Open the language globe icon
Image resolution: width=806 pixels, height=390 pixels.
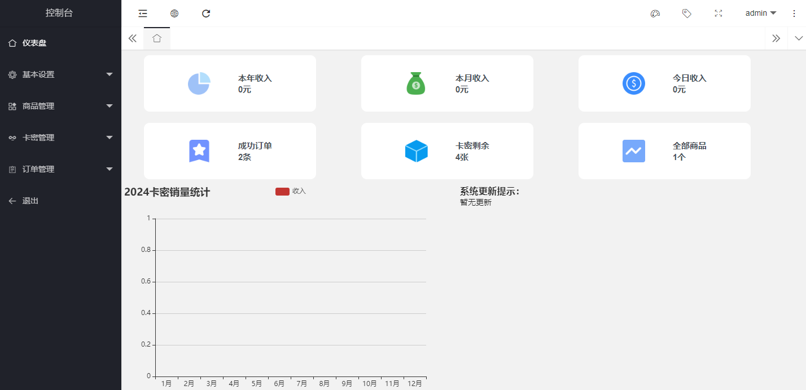click(x=174, y=13)
